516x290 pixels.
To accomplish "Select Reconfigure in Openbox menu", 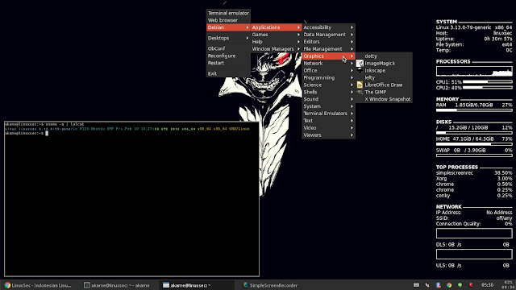I will 228,56.
